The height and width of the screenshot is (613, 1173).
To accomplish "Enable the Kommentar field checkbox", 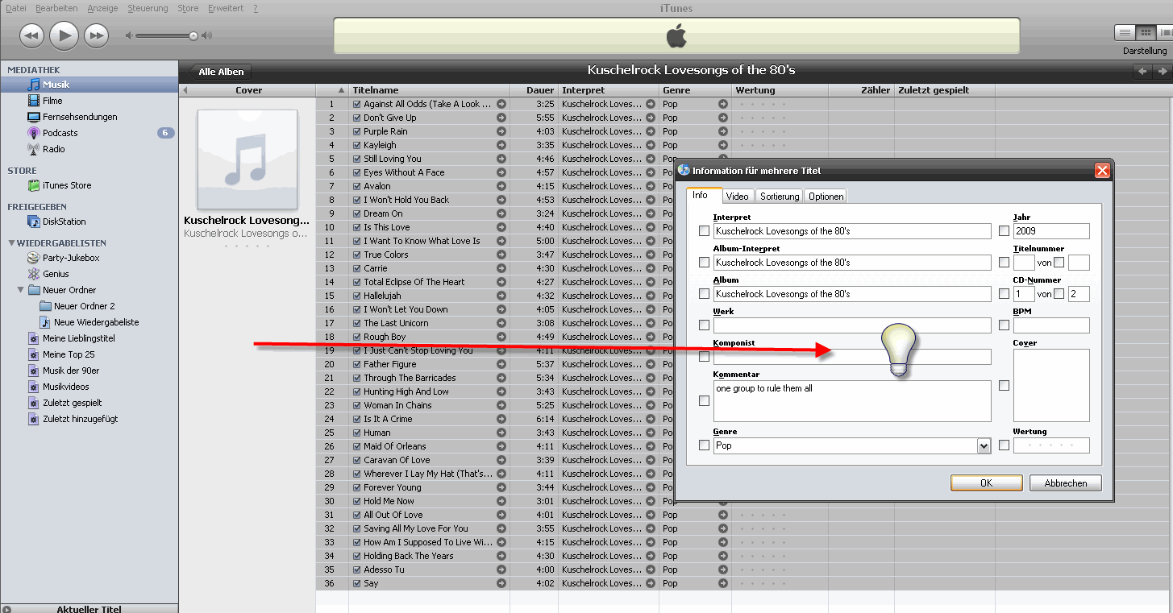I will click(704, 401).
